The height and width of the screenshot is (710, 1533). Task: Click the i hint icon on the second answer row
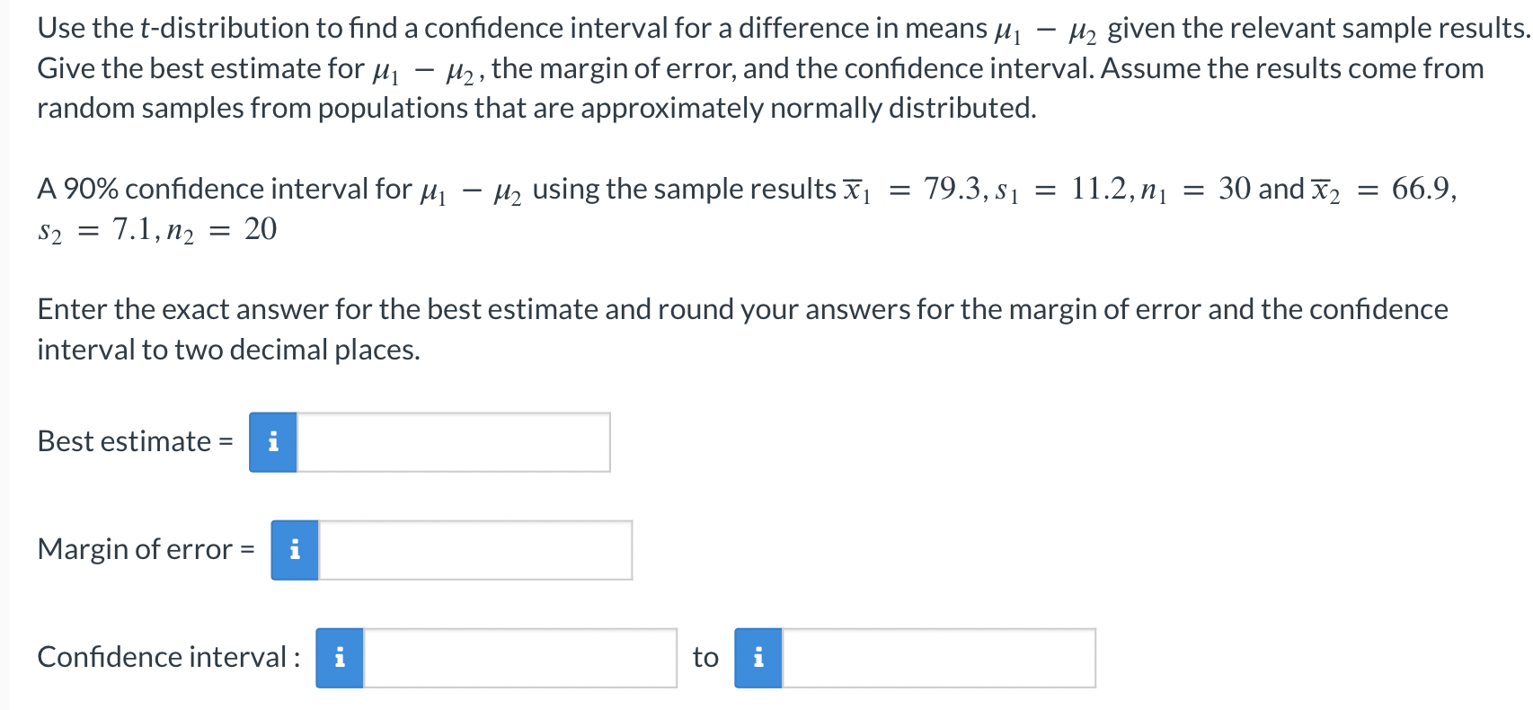(x=294, y=550)
